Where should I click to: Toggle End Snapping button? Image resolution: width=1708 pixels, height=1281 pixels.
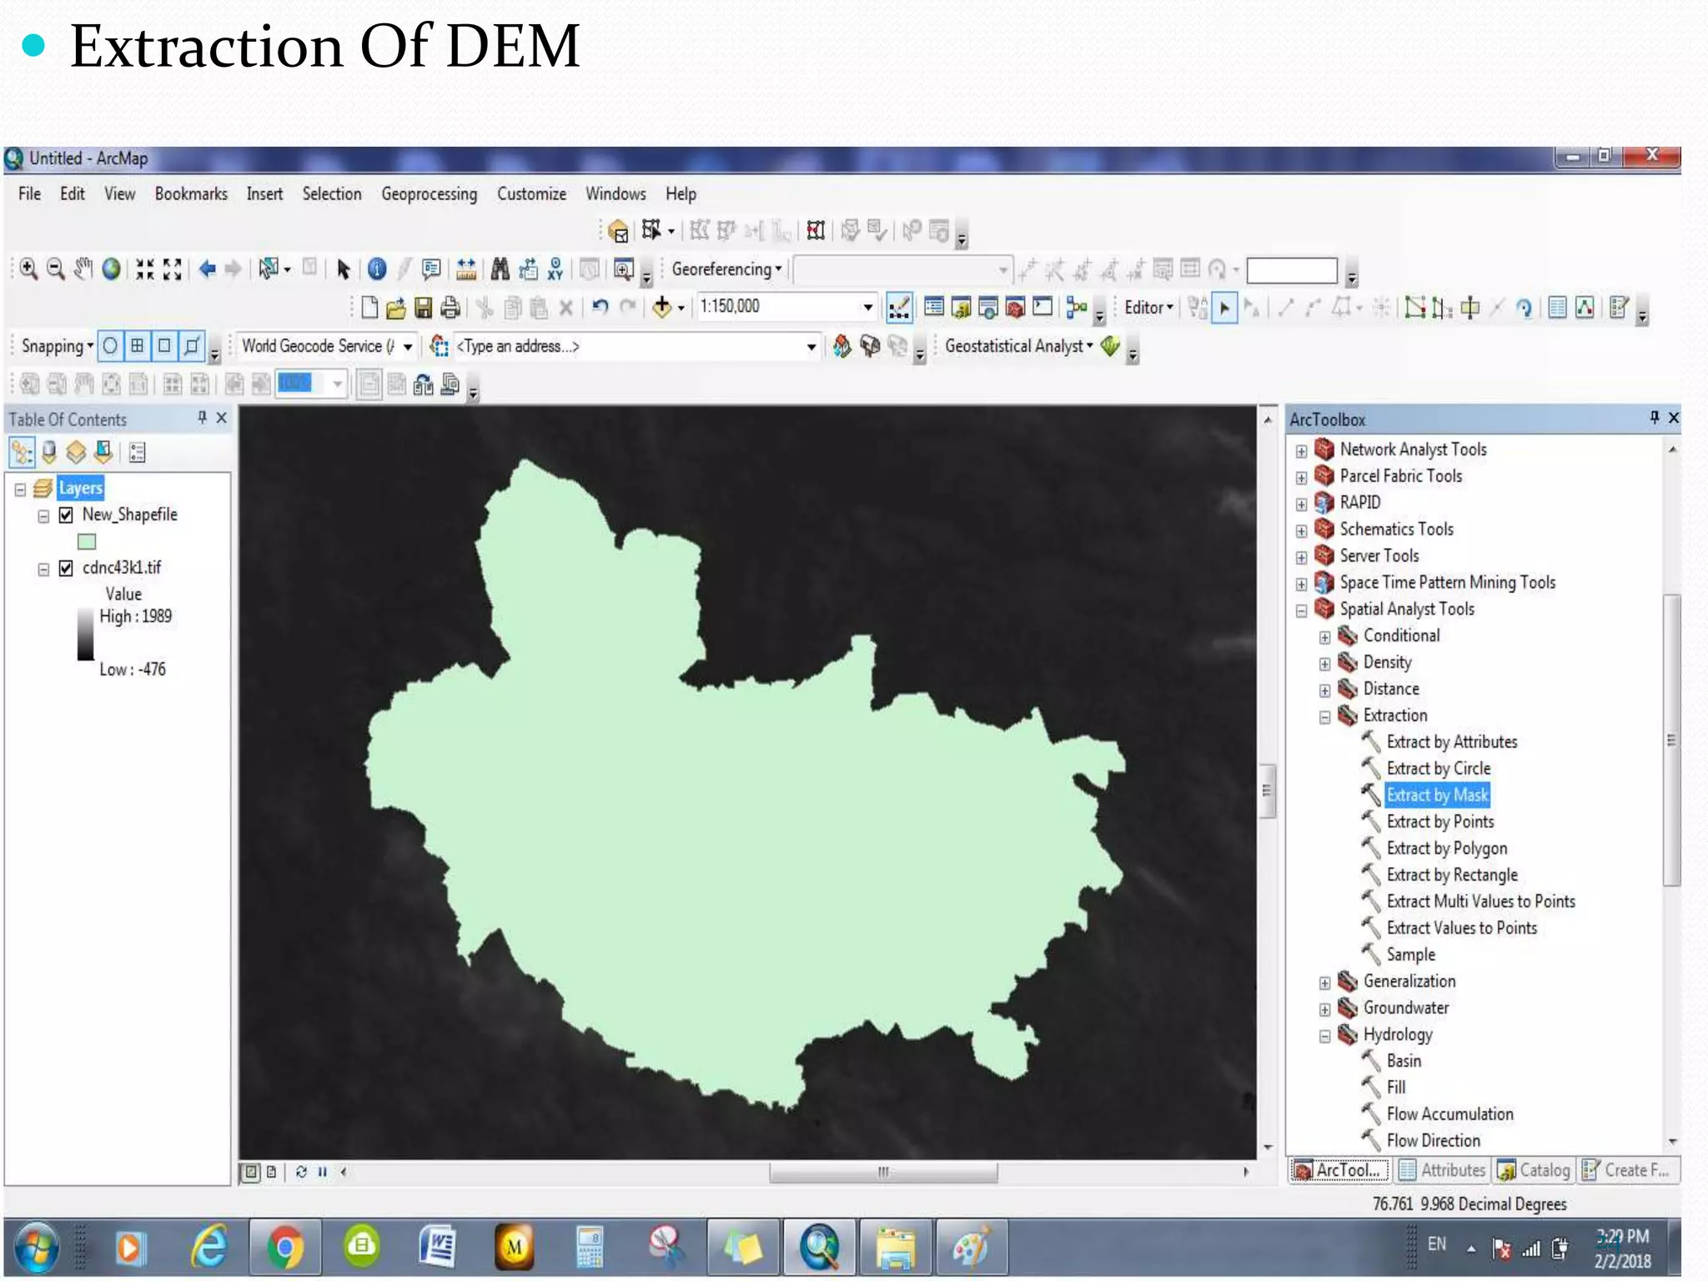tap(138, 345)
